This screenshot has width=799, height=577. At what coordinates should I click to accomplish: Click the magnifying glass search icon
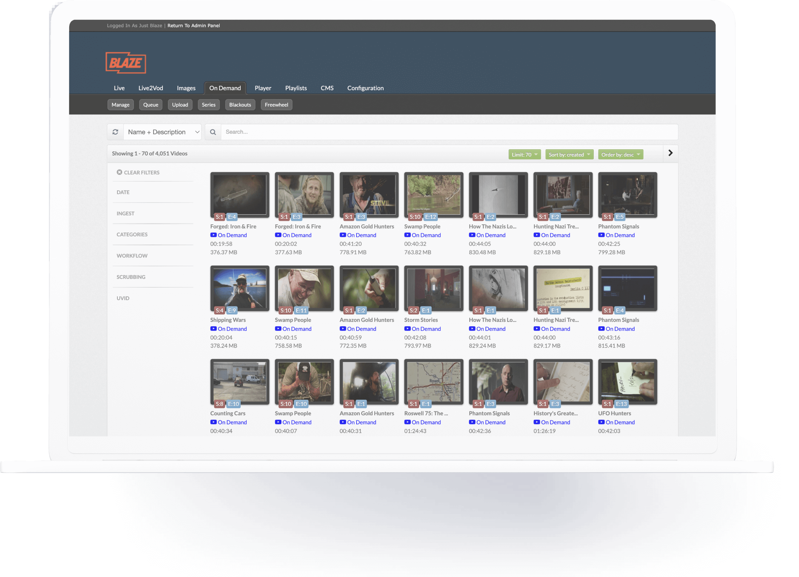[213, 132]
